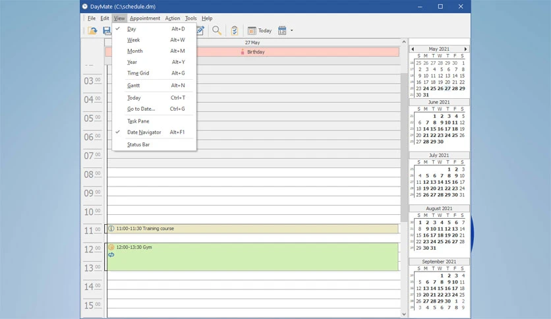Click the Open file toolbar icon
The width and height of the screenshot is (551, 319).
click(92, 31)
